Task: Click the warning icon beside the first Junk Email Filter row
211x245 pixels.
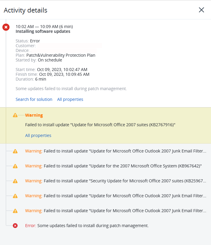Action: pyautogui.click(x=15, y=151)
